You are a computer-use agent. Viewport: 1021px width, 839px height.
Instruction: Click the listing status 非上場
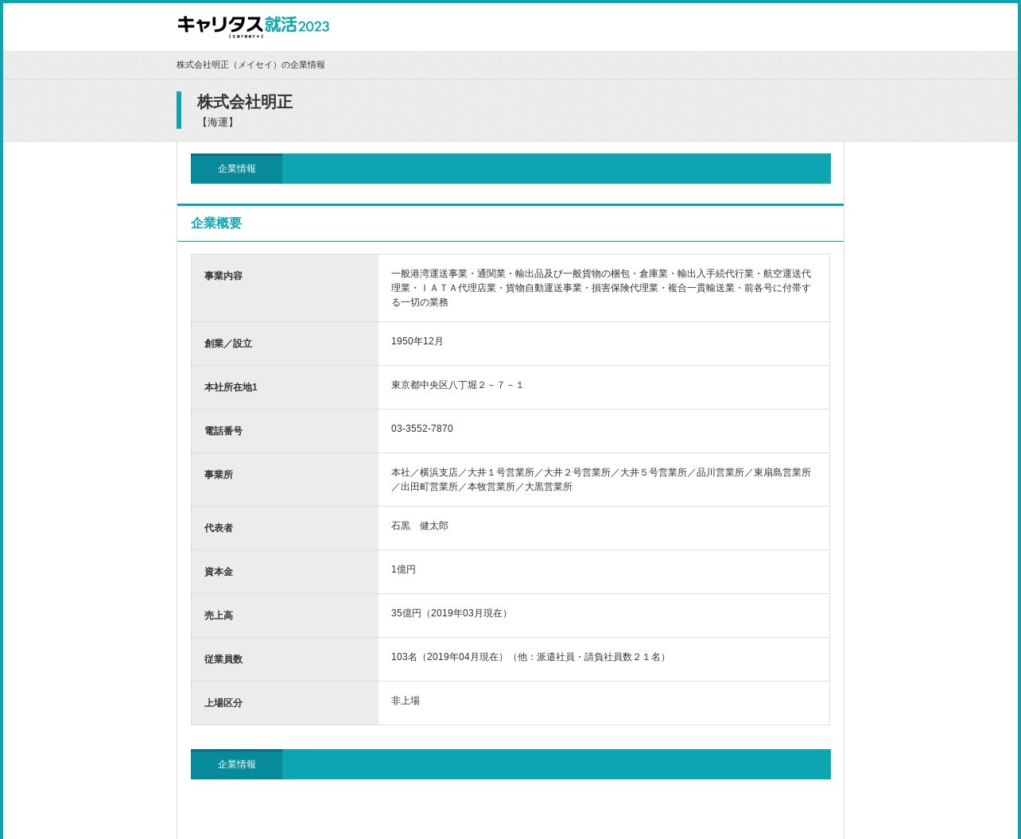[x=406, y=701]
